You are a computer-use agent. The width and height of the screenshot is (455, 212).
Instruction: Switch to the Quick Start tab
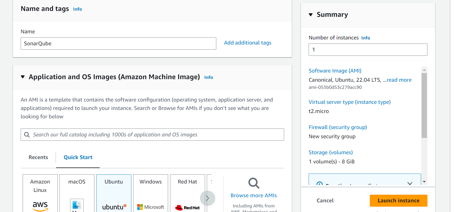point(78,157)
